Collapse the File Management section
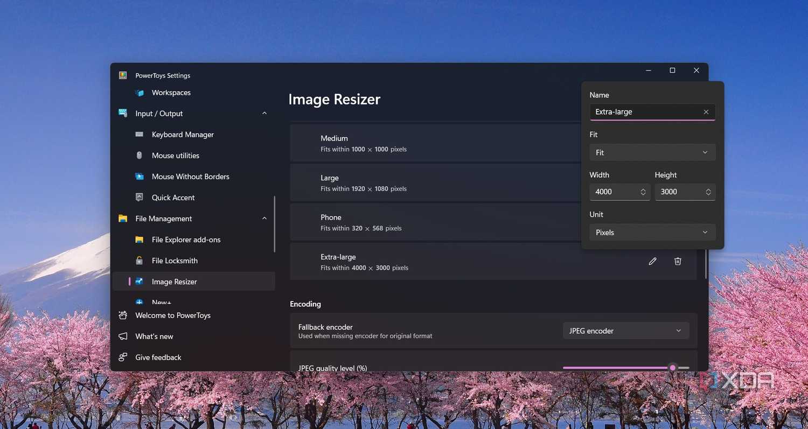Image resolution: width=808 pixels, height=429 pixels. coord(264,219)
